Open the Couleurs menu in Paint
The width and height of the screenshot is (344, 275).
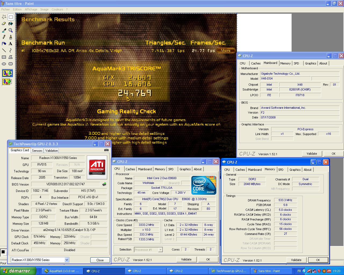point(57,9)
